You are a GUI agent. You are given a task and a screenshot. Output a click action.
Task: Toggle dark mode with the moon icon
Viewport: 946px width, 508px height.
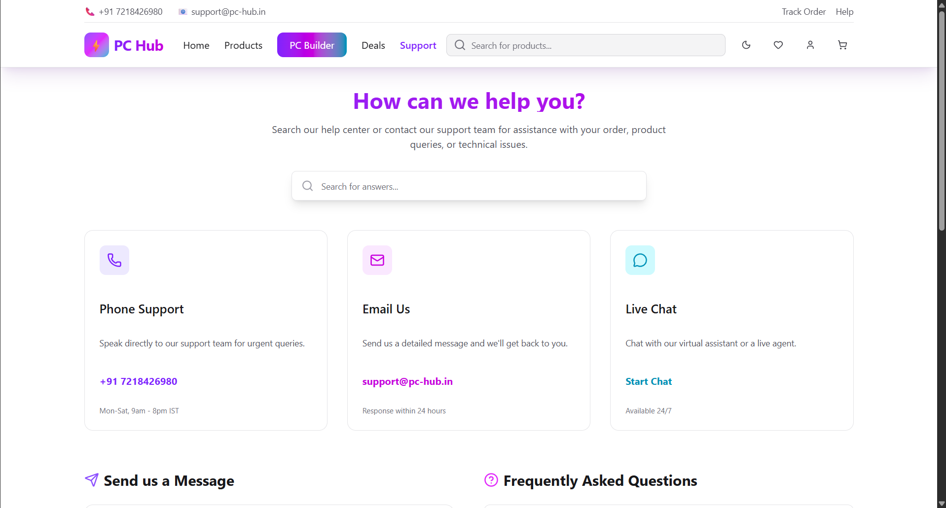tap(746, 45)
